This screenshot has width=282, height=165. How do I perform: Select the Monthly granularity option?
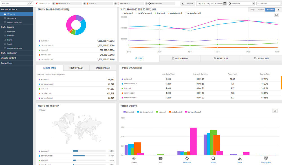pyautogui.click(x=270, y=10)
